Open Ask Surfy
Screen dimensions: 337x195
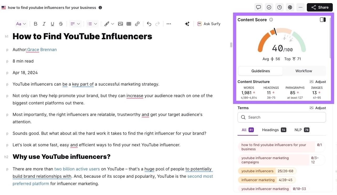click(209, 24)
